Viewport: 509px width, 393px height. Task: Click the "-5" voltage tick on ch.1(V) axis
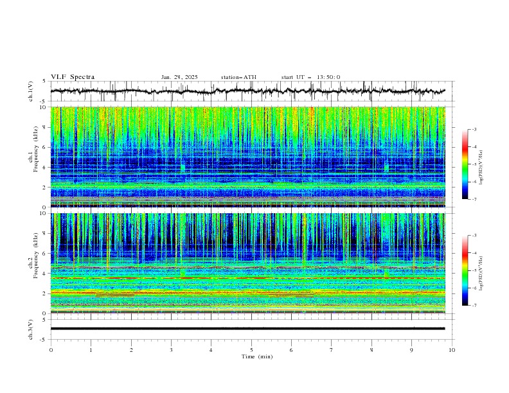43,101
